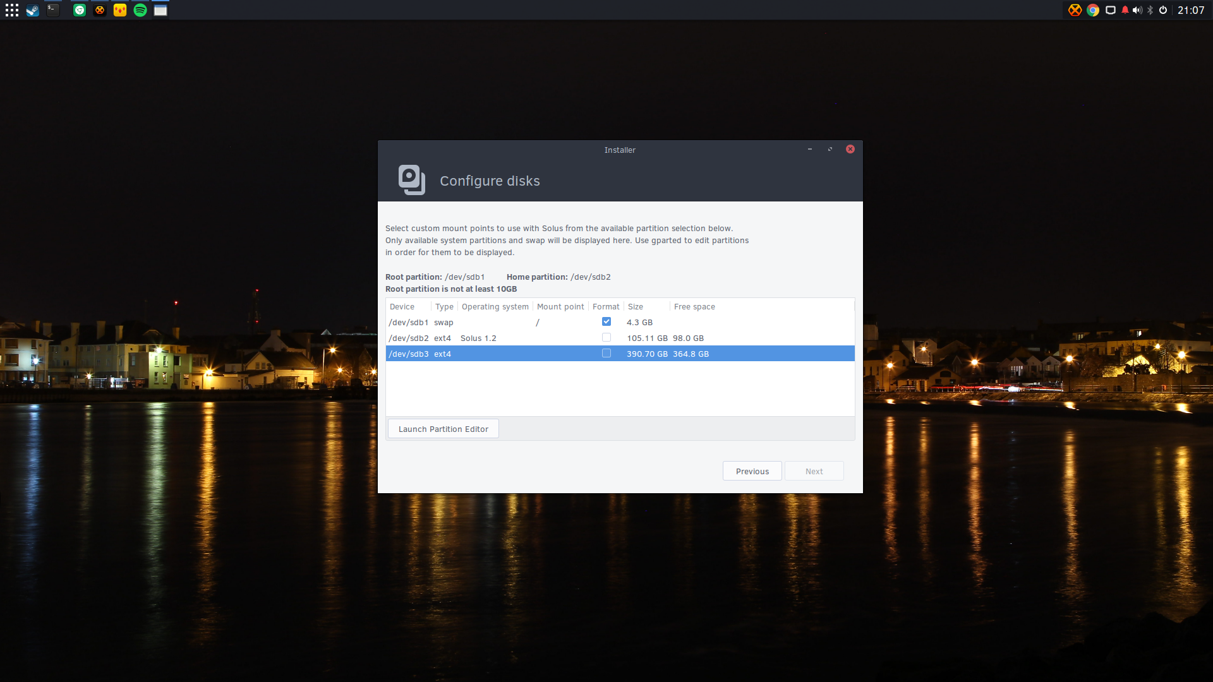Click the Mount point column header
Viewport: 1213px width, 682px height.
pos(560,306)
